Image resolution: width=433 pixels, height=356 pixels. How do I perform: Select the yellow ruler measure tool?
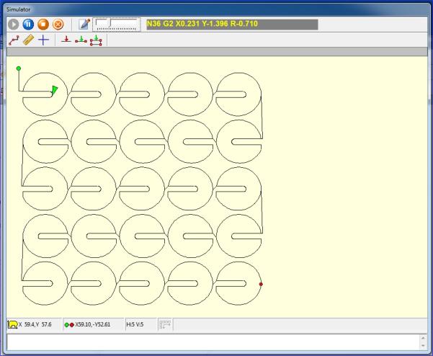coord(28,40)
